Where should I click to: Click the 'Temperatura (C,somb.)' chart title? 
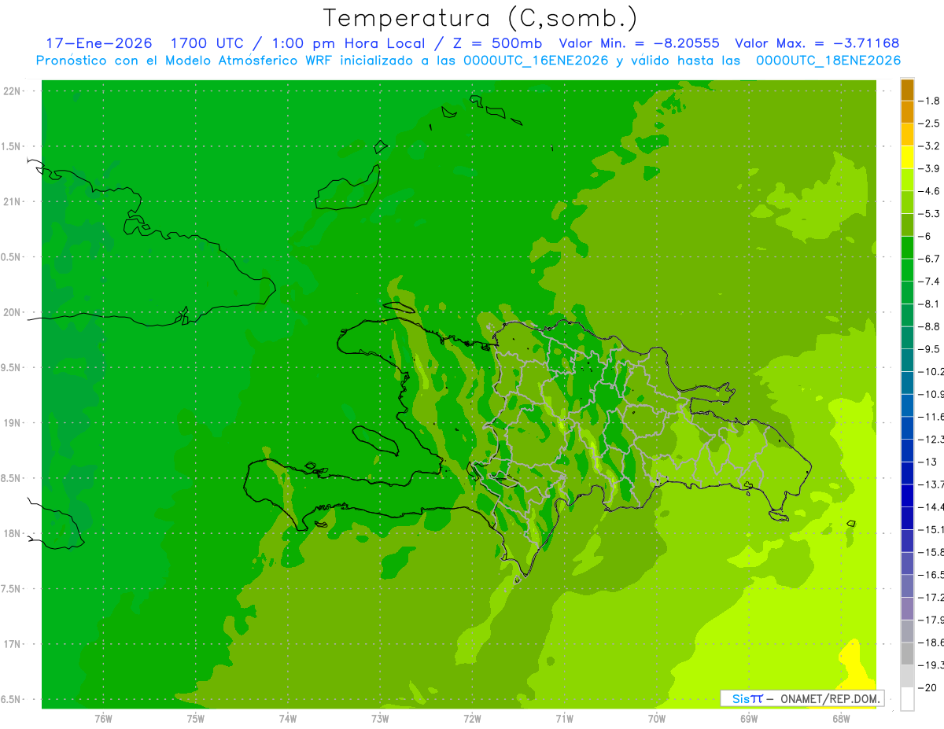[480, 18]
